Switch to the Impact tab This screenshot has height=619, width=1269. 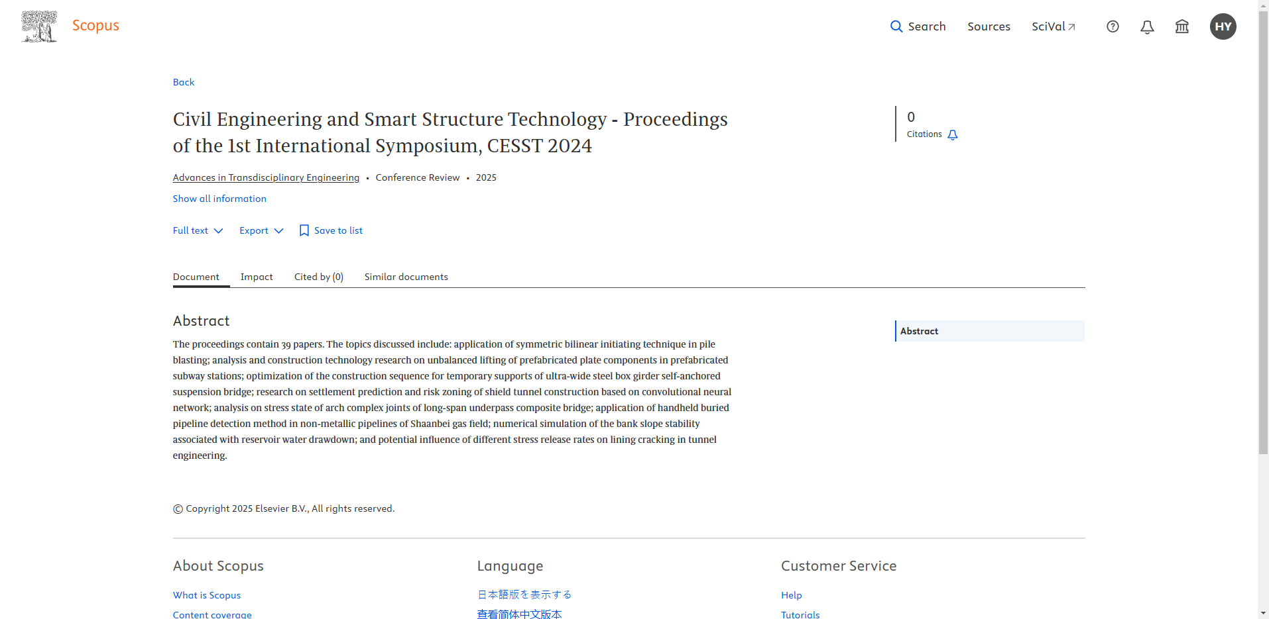point(257,277)
